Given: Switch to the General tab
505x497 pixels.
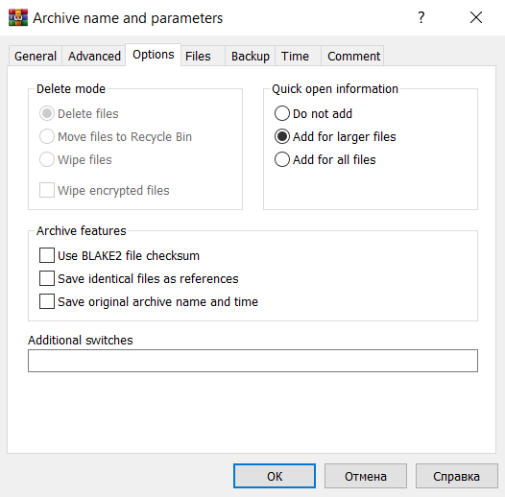Looking at the screenshot, I should pos(36,57).
